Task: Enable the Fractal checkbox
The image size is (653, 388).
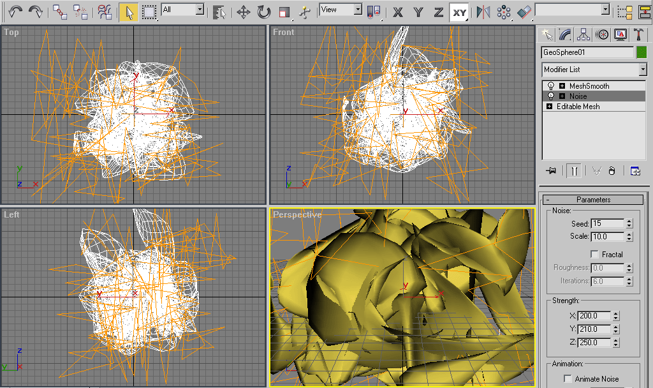Action: point(594,254)
